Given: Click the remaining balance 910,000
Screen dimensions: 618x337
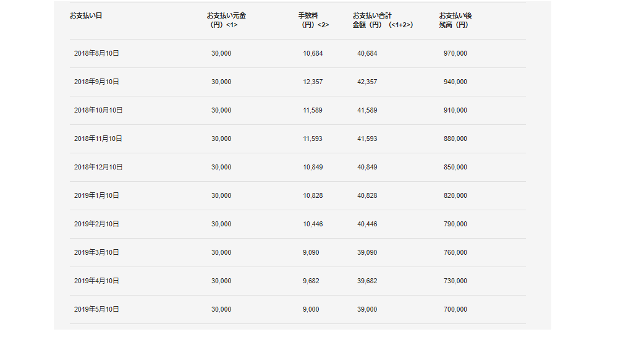Looking at the screenshot, I should click(x=455, y=111).
